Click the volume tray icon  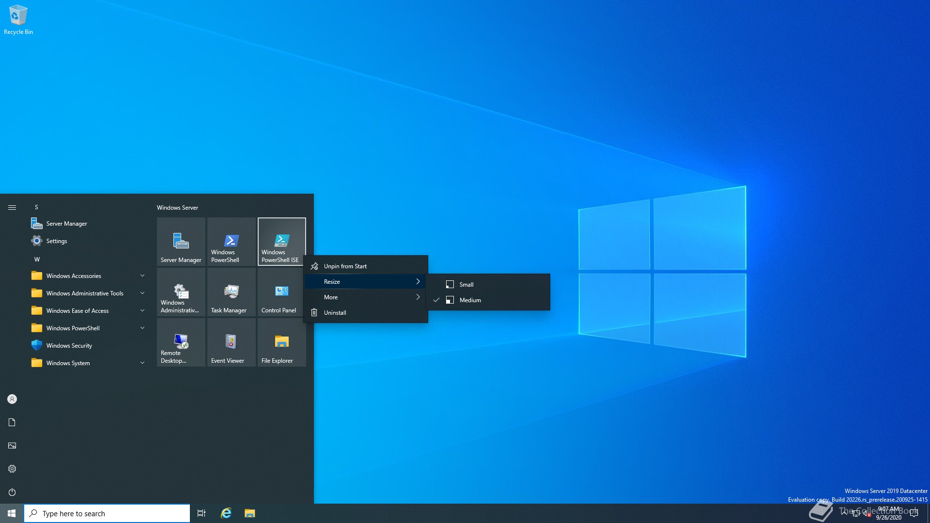pos(867,514)
